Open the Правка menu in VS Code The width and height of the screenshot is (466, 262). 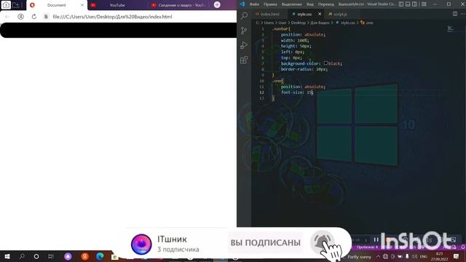click(270, 4)
